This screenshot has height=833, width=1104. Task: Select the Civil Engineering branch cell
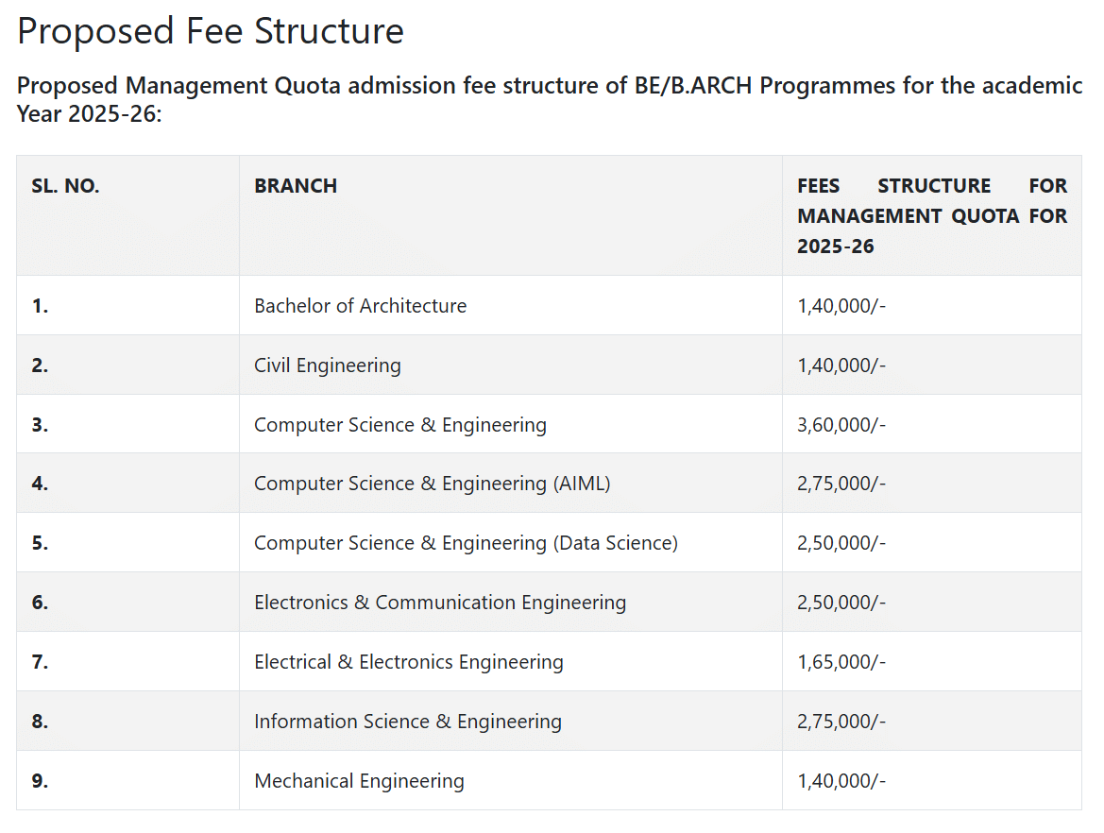pyautogui.click(x=327, y=365)
